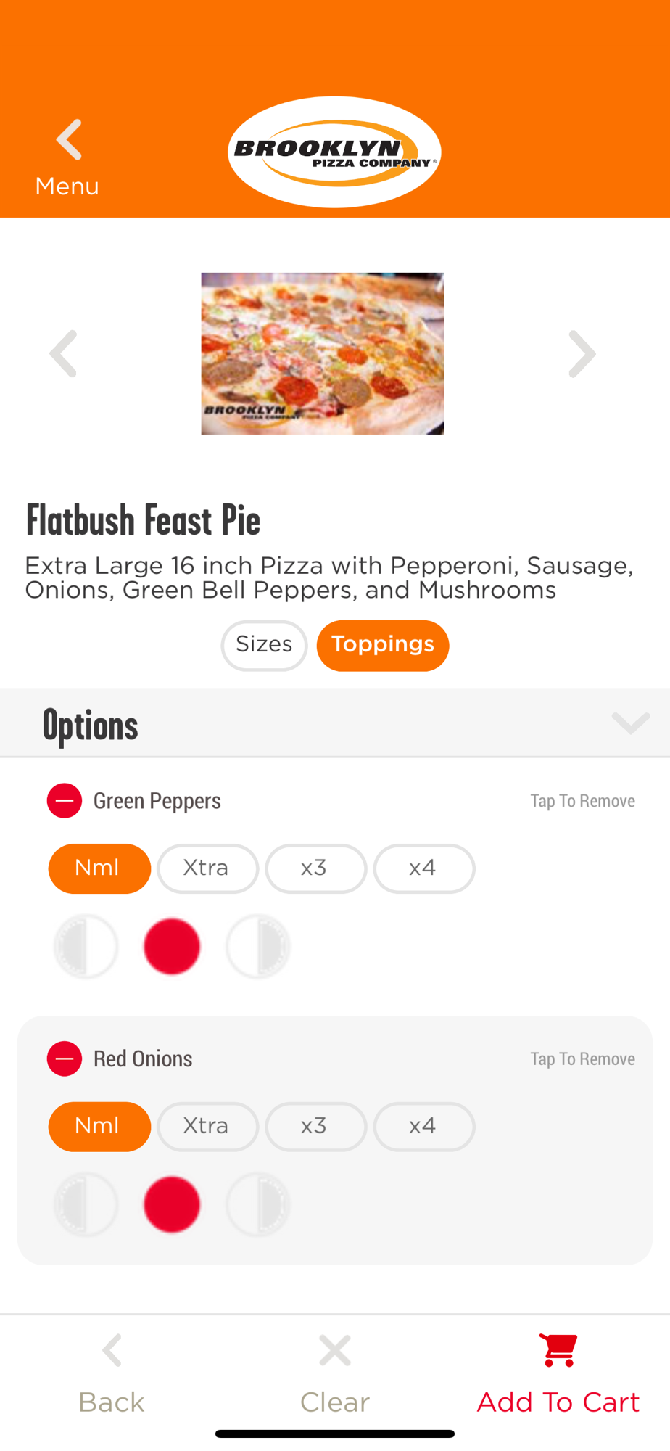Screen dimensions: 670x1451
Task: Remove Red Onions using red minus icon
Action: pyautogui.click(x=65, y=1059)
